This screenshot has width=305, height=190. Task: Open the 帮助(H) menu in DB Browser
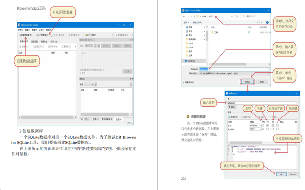click(48, 30)
